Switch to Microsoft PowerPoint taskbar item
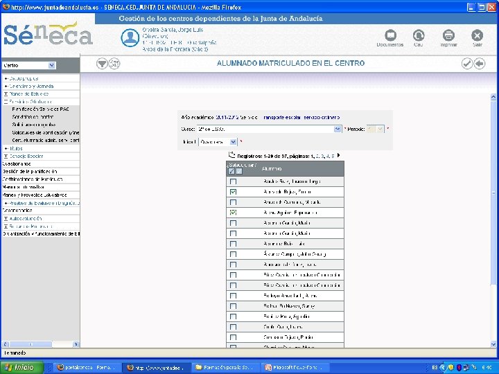The width and height of the screenshot is (499, 374). coord(294,368)
